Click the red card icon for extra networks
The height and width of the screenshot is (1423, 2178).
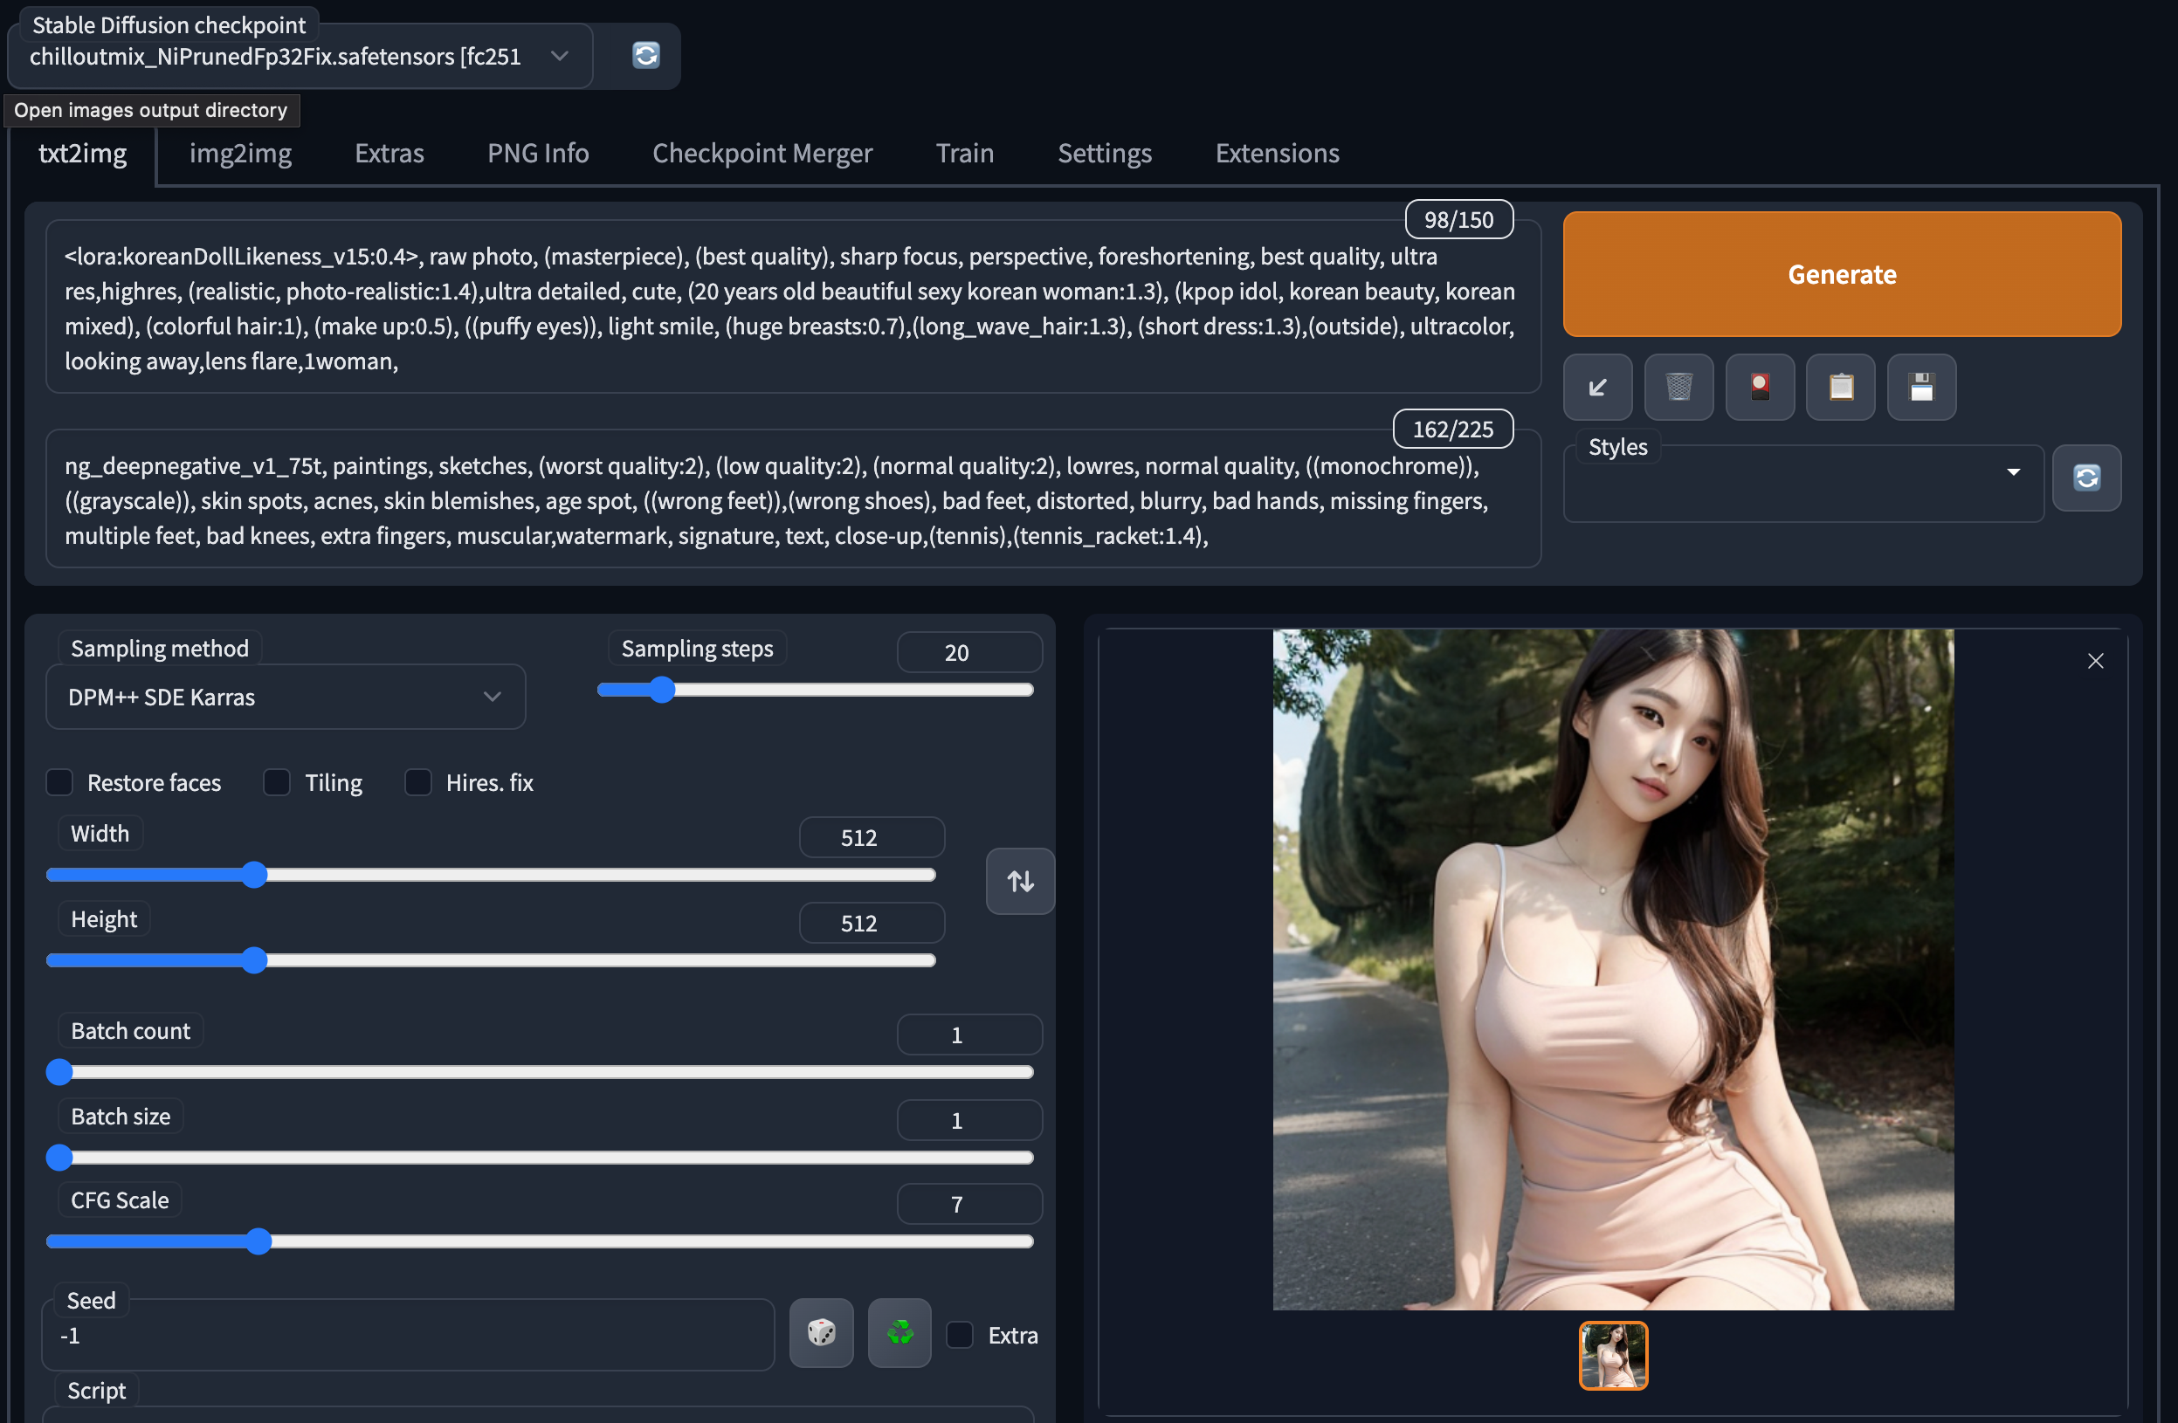[x=1759, y=387]
